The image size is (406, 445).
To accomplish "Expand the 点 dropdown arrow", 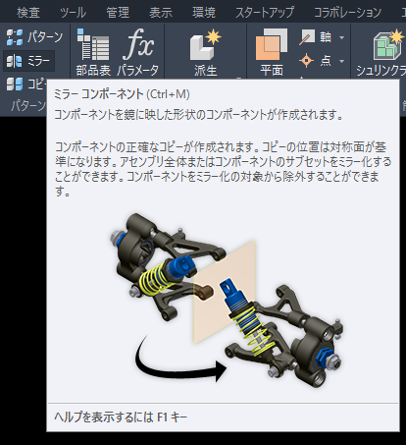I will click(341, 61).
